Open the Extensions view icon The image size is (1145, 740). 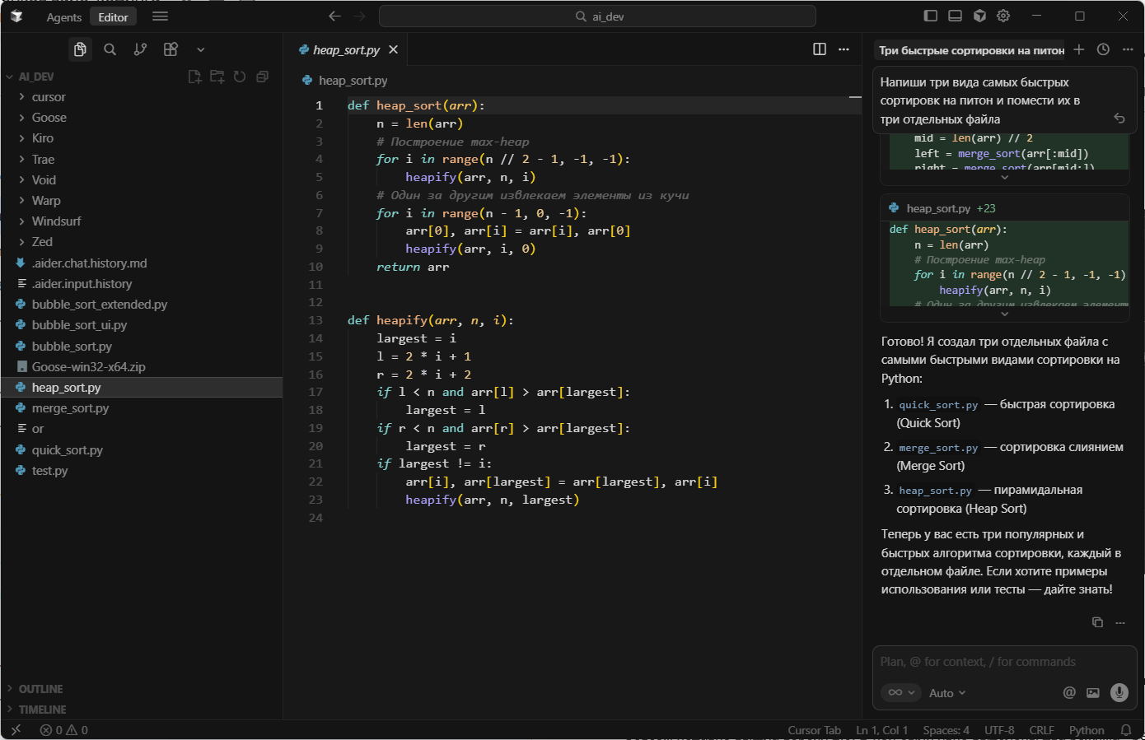coord(171,49)
